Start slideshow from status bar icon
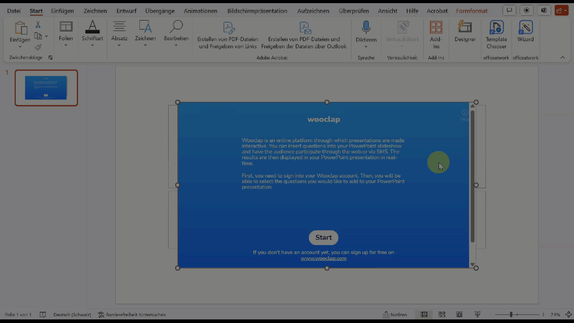This screenshot has height=323, width=574. 478,314
